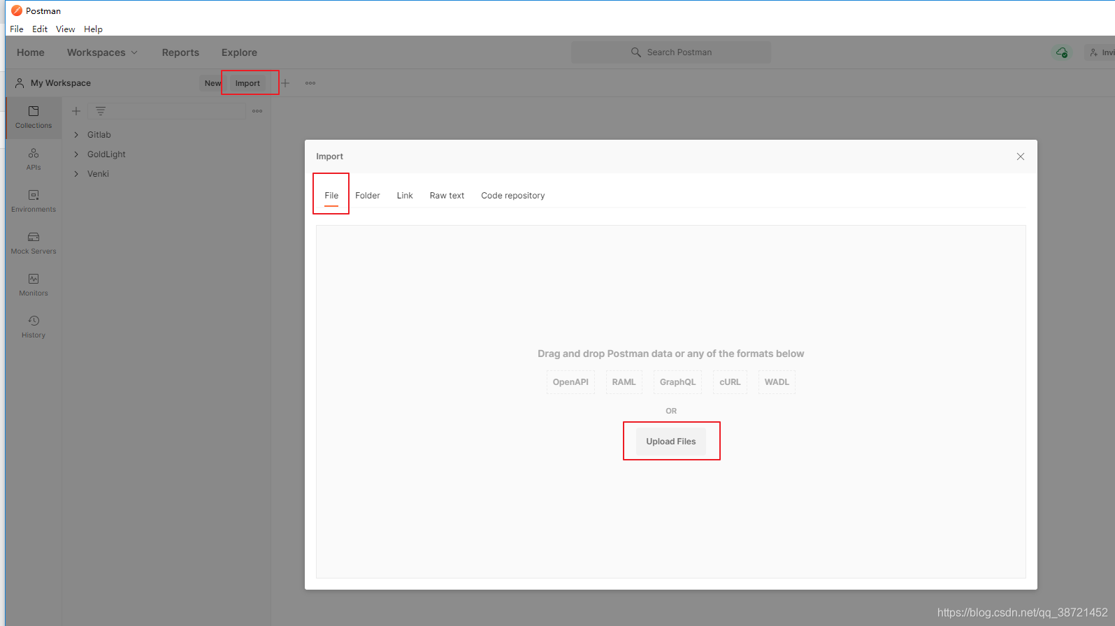Switch to the Folder import tab
The width and height of the screenshot is (1115, 626).
368,196
